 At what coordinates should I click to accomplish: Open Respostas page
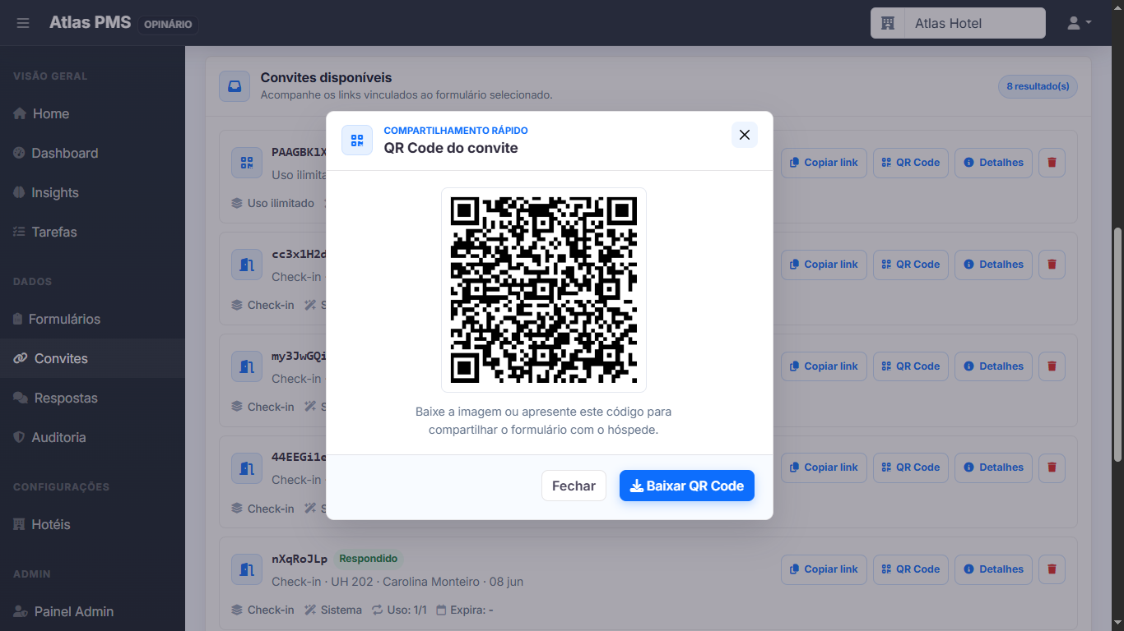pyautogui.click(x=92, y=398)
